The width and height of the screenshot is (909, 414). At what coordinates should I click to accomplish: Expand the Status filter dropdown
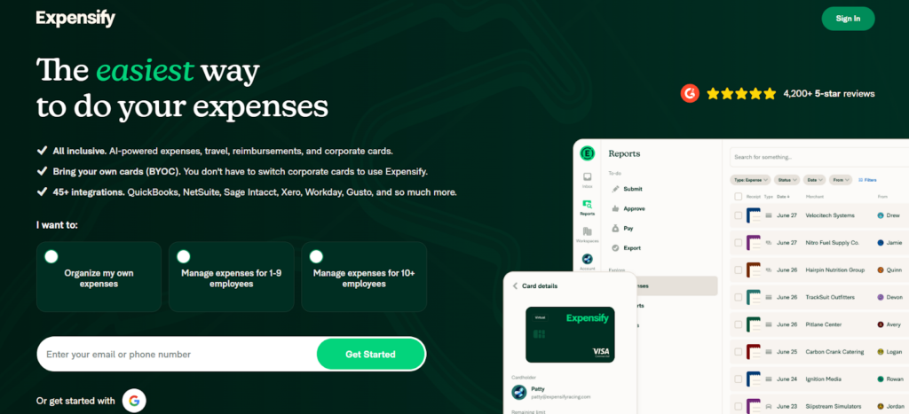point(785,179)
